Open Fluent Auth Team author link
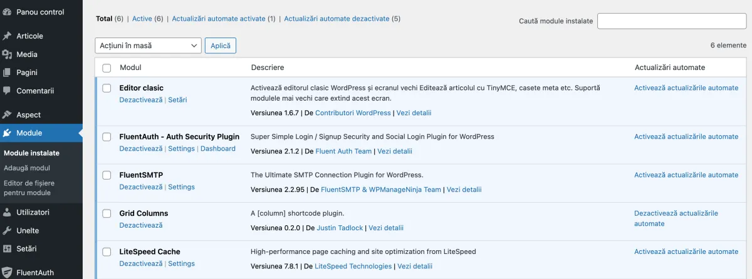Viewport: 752px width, 279px height. [x=343, y=151]
